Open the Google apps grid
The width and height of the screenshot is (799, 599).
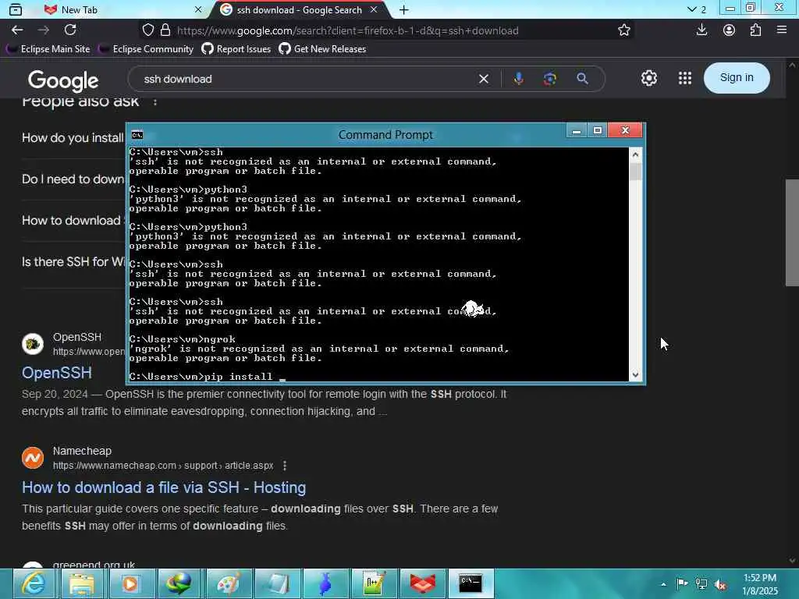[x=685, y=79]
